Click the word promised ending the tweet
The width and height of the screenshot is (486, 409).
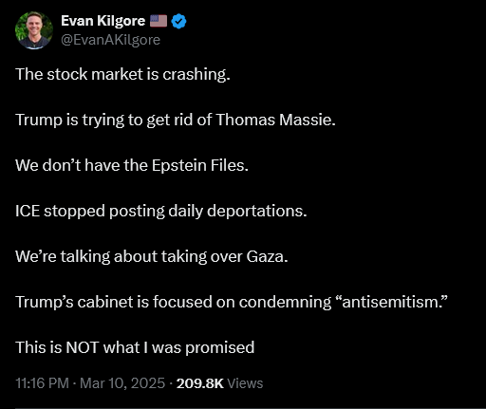click(x=220, y=347)
